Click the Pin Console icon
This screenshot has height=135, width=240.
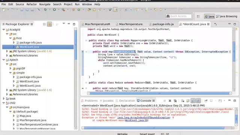[x=206, y=101]
